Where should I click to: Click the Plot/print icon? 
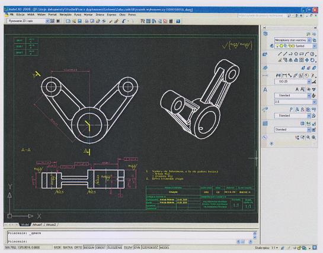(x=87, y=21)
